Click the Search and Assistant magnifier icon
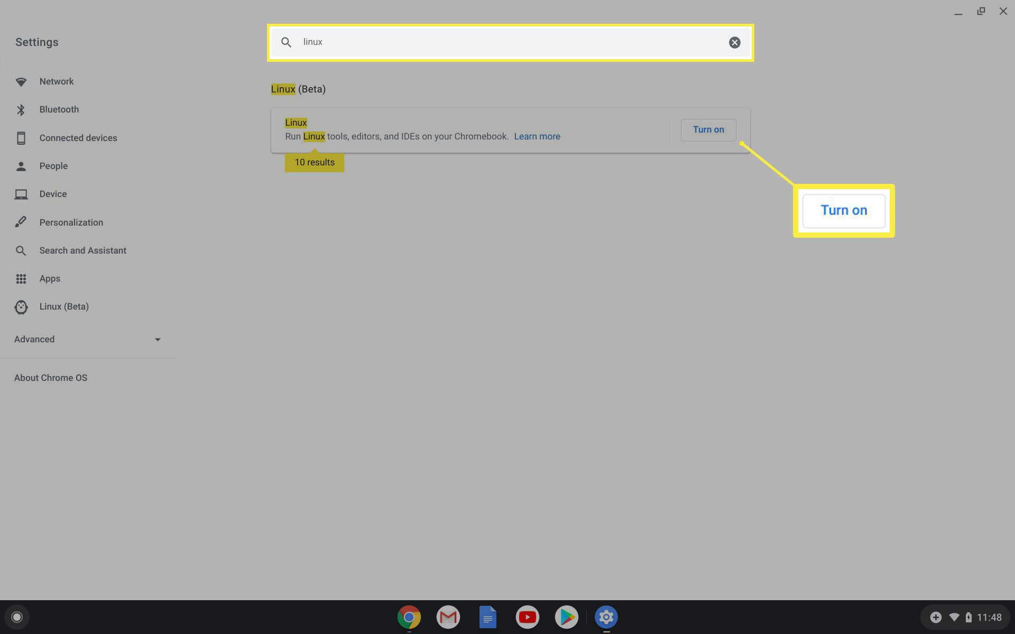 coord(21,251)
